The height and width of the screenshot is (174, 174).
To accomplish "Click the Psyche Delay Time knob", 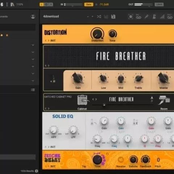I will [98, 159].
